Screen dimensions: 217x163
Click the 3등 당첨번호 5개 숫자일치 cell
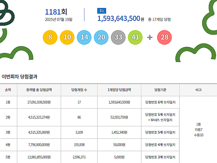click(160, 132)
